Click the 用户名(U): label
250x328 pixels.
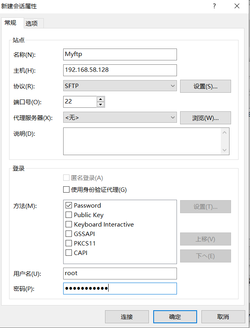coord(27,274)
